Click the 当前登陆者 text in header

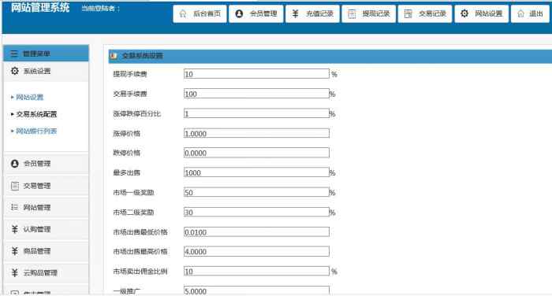click(100, 9)
